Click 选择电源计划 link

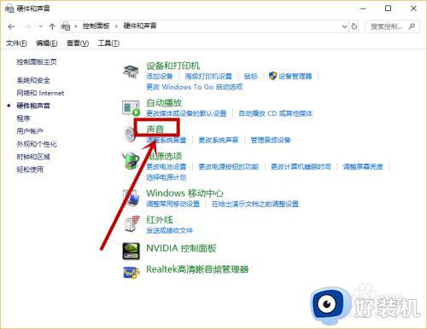(x=167, y=177)
